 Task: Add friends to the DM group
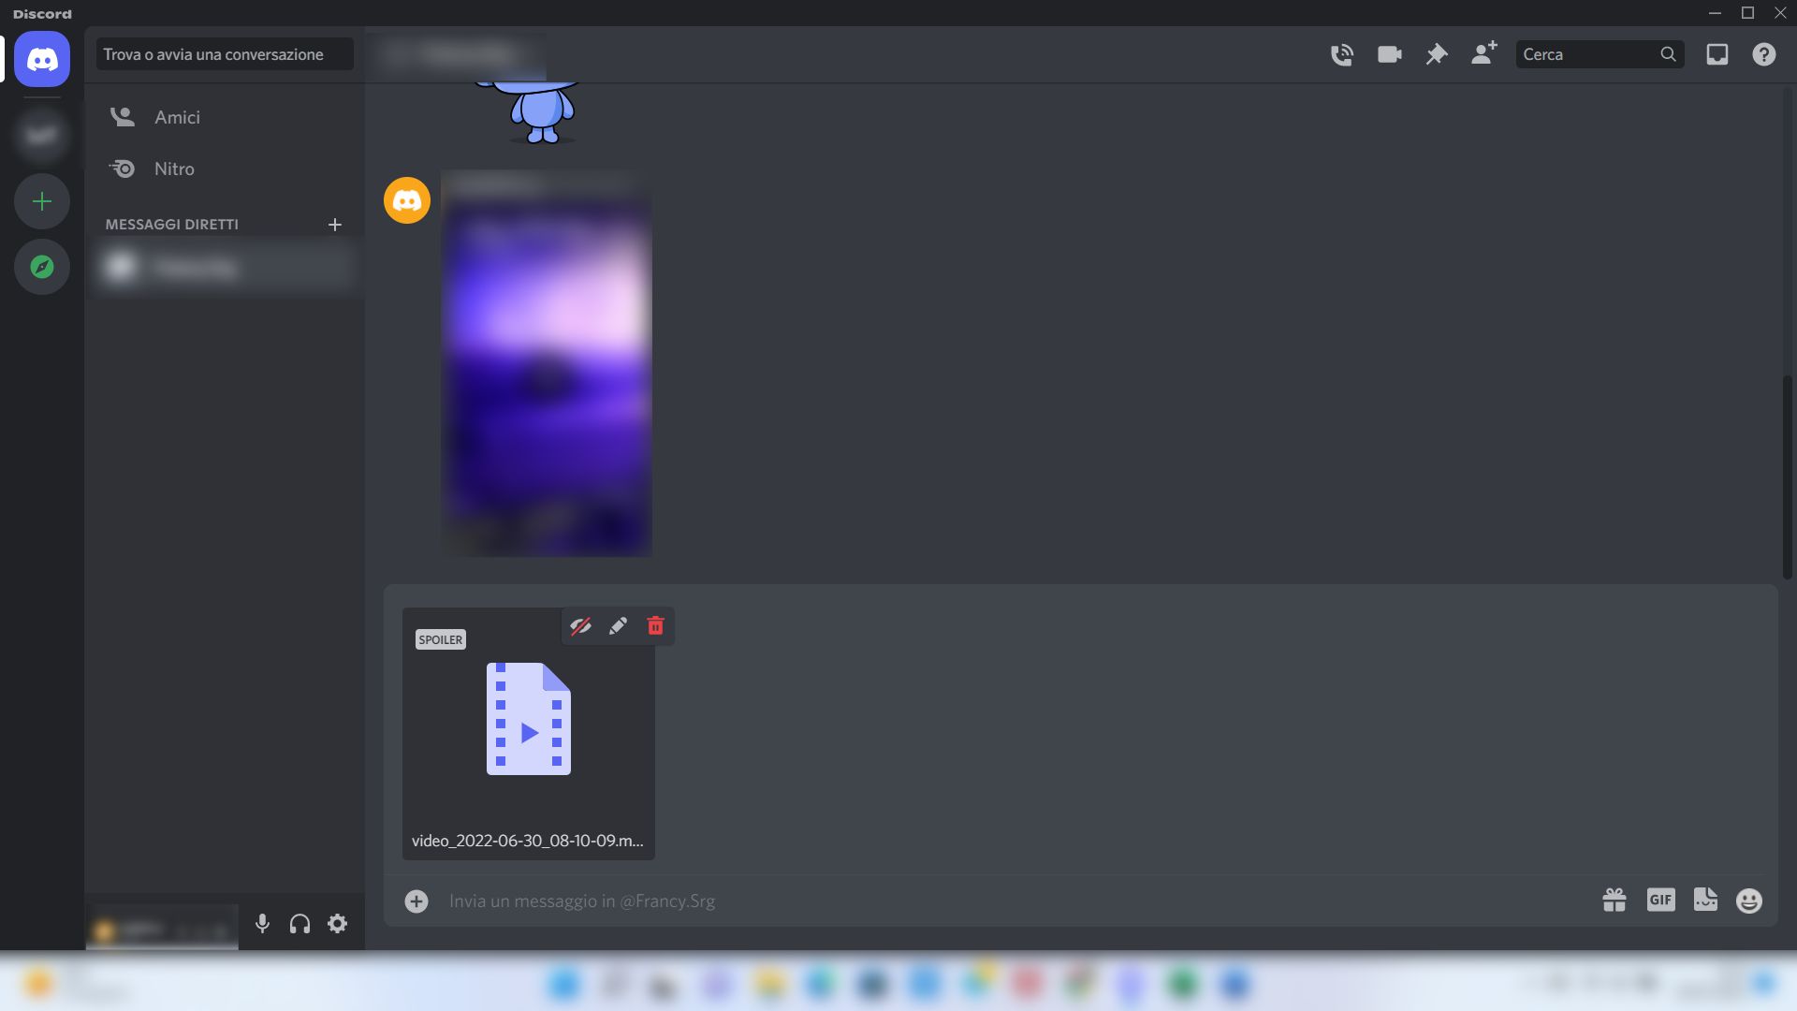coord(1482,54)
